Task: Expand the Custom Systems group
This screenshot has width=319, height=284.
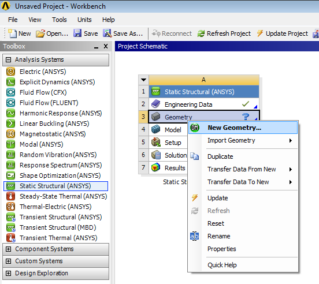Action: click(x=8, y=261)
